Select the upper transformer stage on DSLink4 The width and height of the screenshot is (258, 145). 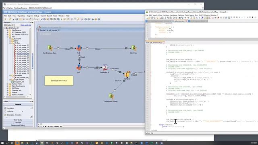point(79,48)
